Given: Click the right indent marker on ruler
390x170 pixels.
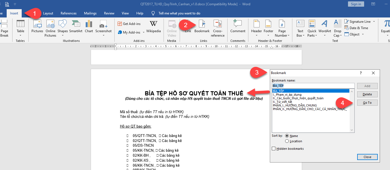Looking at the screenshot, I should (x=272, y=47).
